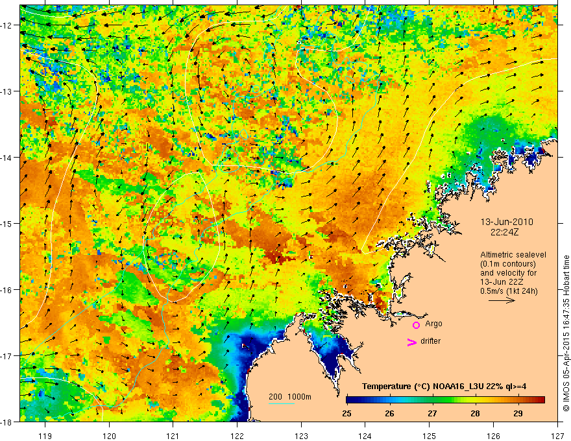The image size is (571, 441).
Task: Click the 'drifter' legend label
Action: [x=430, y=341]
